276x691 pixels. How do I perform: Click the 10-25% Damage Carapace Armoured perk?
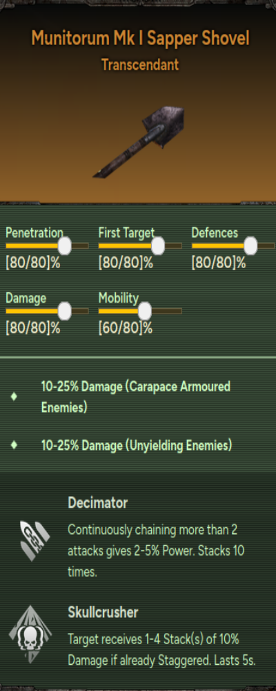click(135, 397)
